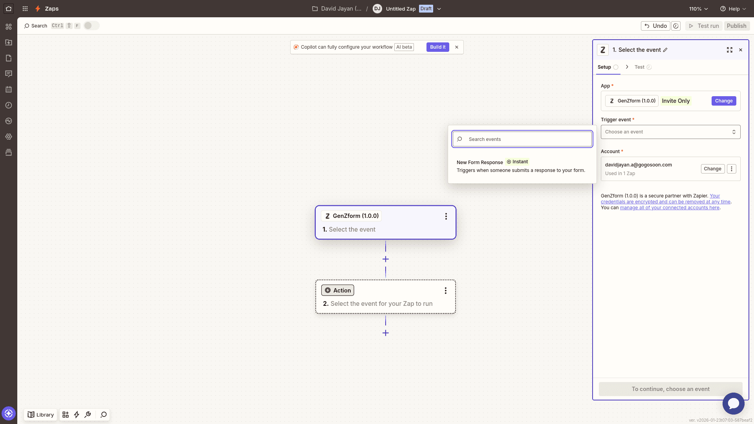Toggle the switch next to Search
Image resolution: width=754 pixels, height=424 pixels.
pos(92,26)
